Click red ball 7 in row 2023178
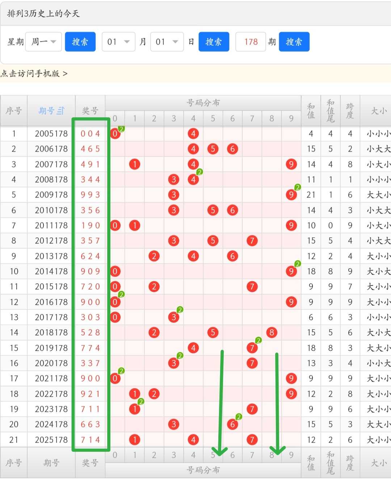Screen dimensions: 391x482 [x=252, y=409]
